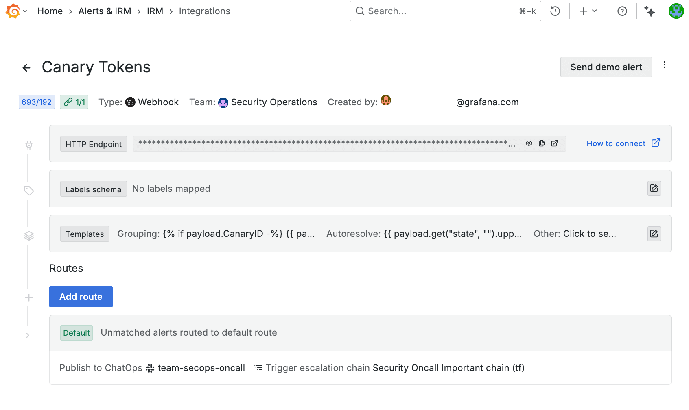Reveal the masked HTTP Endpoint with the eye toggle
Image resolution: width=689 pixels, height=410 pixels.
pos(529,143)
